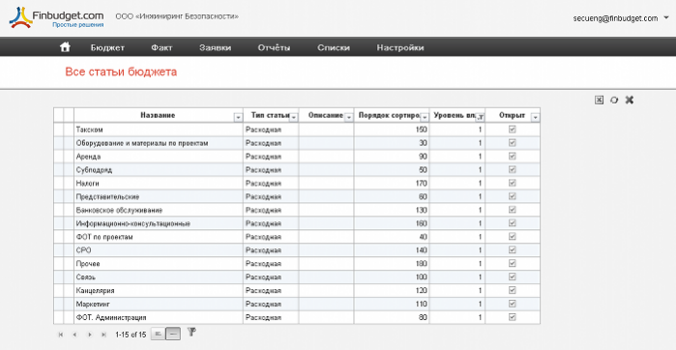
Task: Select the Такском row name
Action: pyautogui.click(x=89, y=130)
